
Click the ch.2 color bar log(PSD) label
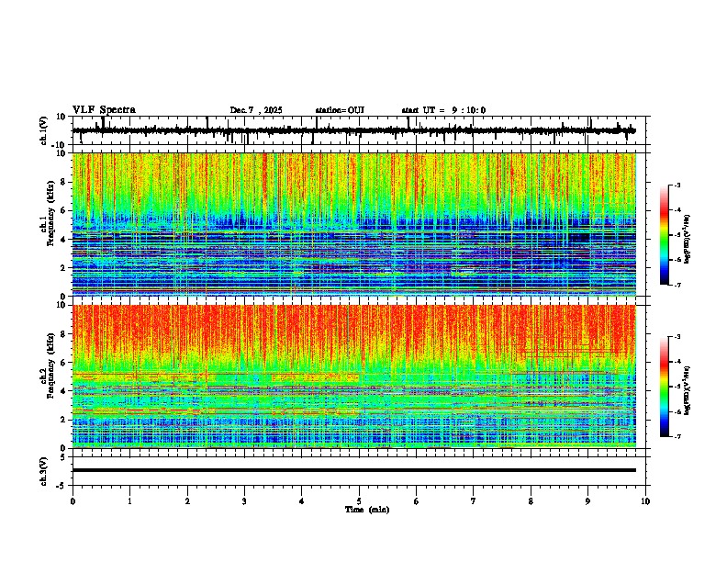click(688, 390)
